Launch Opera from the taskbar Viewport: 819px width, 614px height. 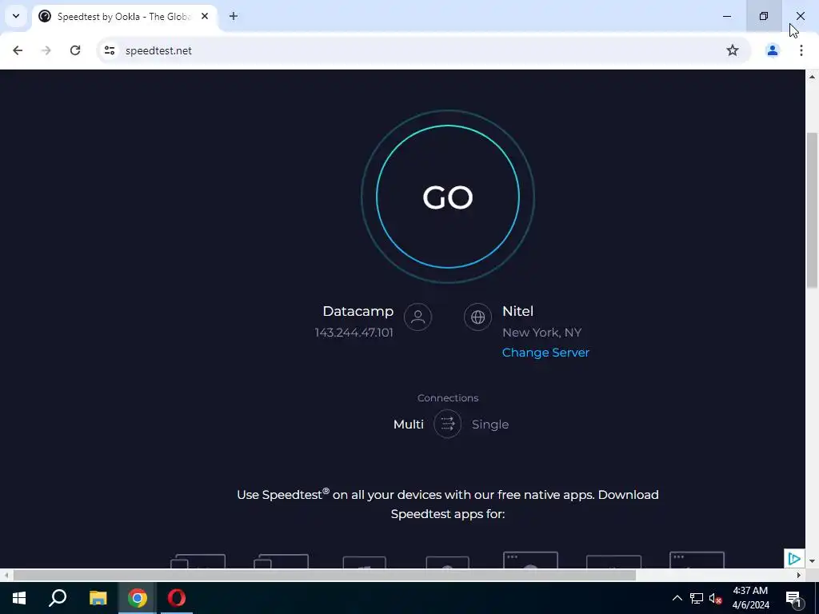point(177,598)
